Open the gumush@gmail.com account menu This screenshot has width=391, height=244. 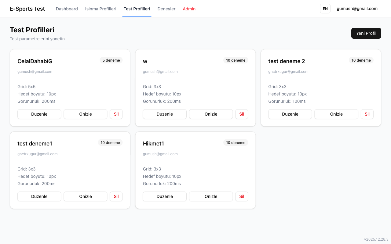tap(357, 9)
